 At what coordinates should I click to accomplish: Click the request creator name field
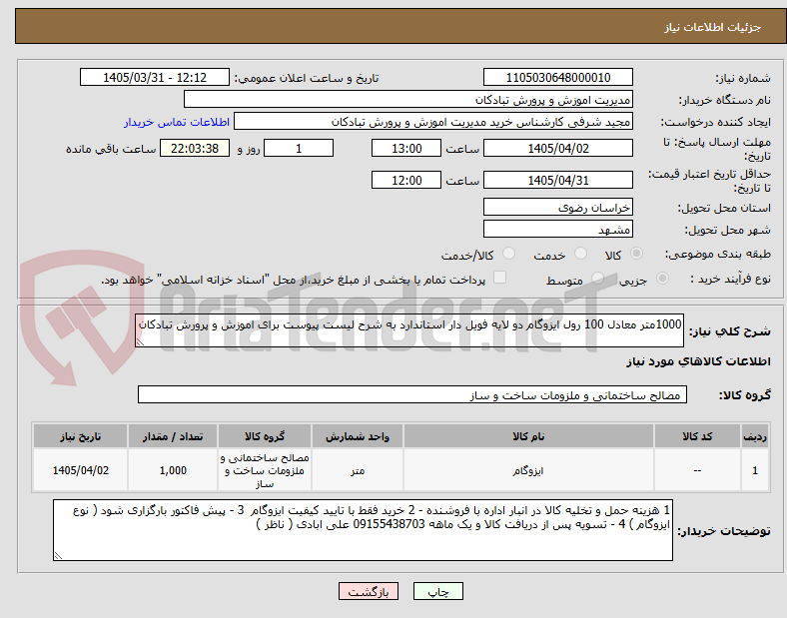click(x=433, y=122)
